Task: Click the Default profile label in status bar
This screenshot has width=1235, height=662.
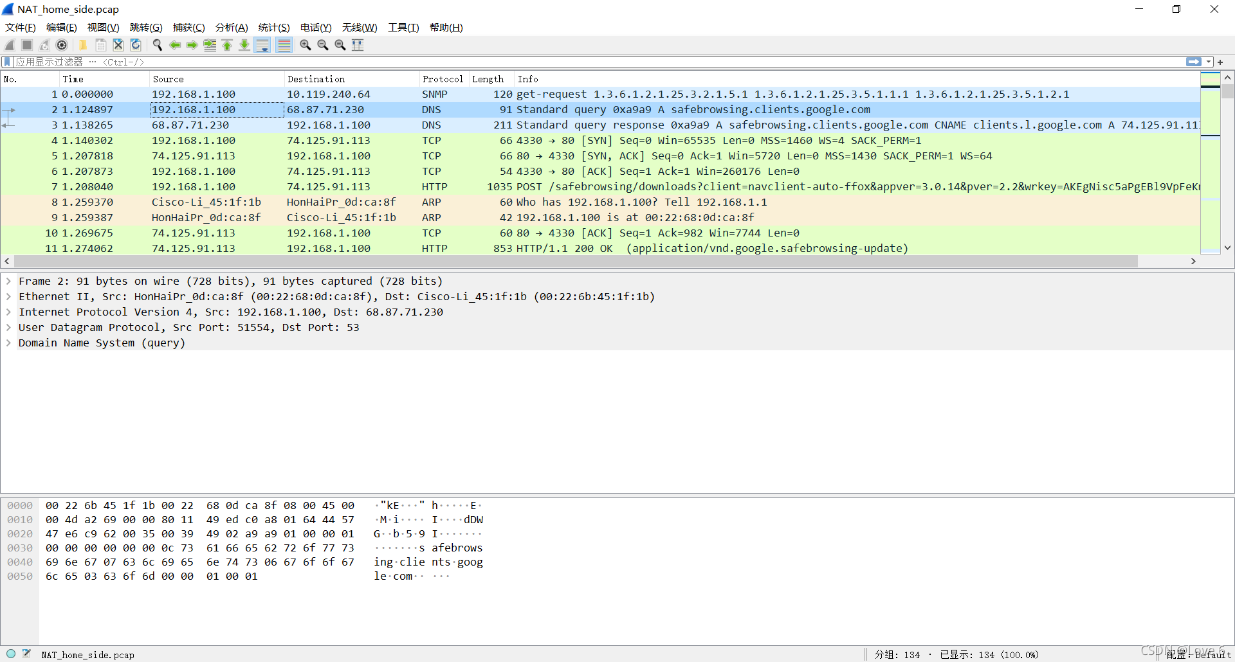Action: click(1198, 654)
